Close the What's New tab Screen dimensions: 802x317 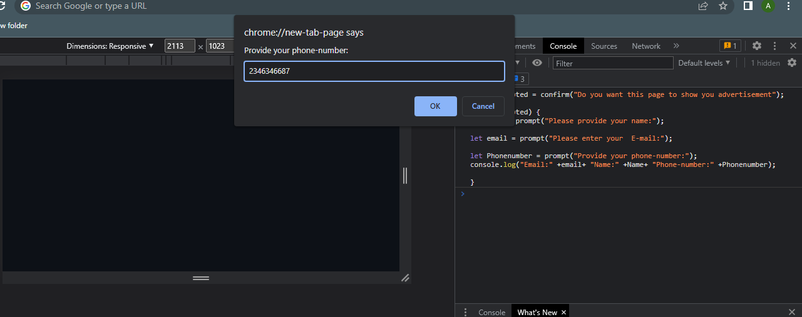pos(563,312)
